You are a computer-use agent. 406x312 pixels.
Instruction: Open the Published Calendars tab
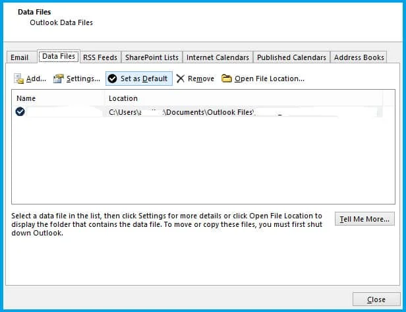pyautogui.click(x=291, y=57)
